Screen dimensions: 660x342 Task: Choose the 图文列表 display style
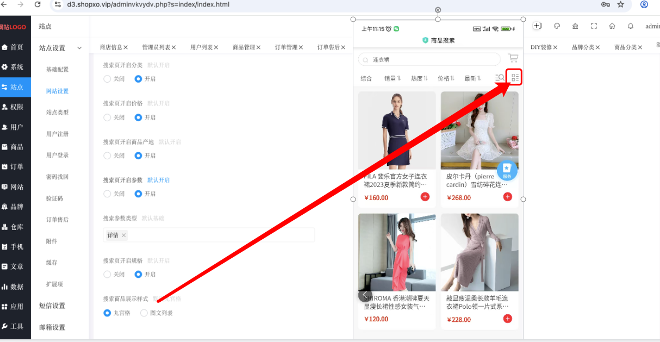pyautogui.click(x=157, y=313)
